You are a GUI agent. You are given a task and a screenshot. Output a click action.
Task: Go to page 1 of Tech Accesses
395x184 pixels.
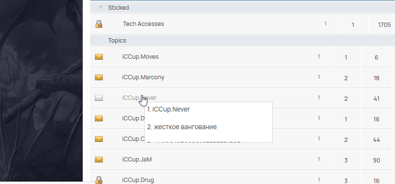coord(325,23)
